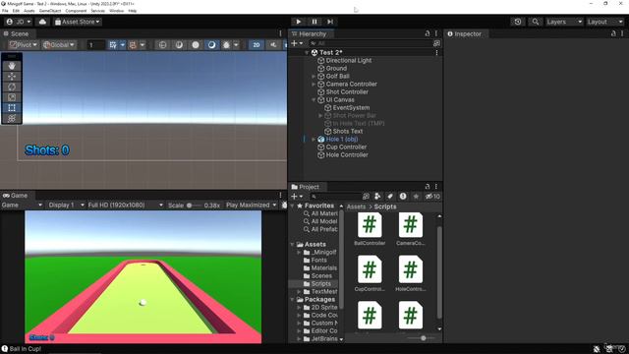Screen dimensions: 629x354
Task: Expand the Hole 1 (obj) item
Action: pyautogui.click(x=314, y=140)
